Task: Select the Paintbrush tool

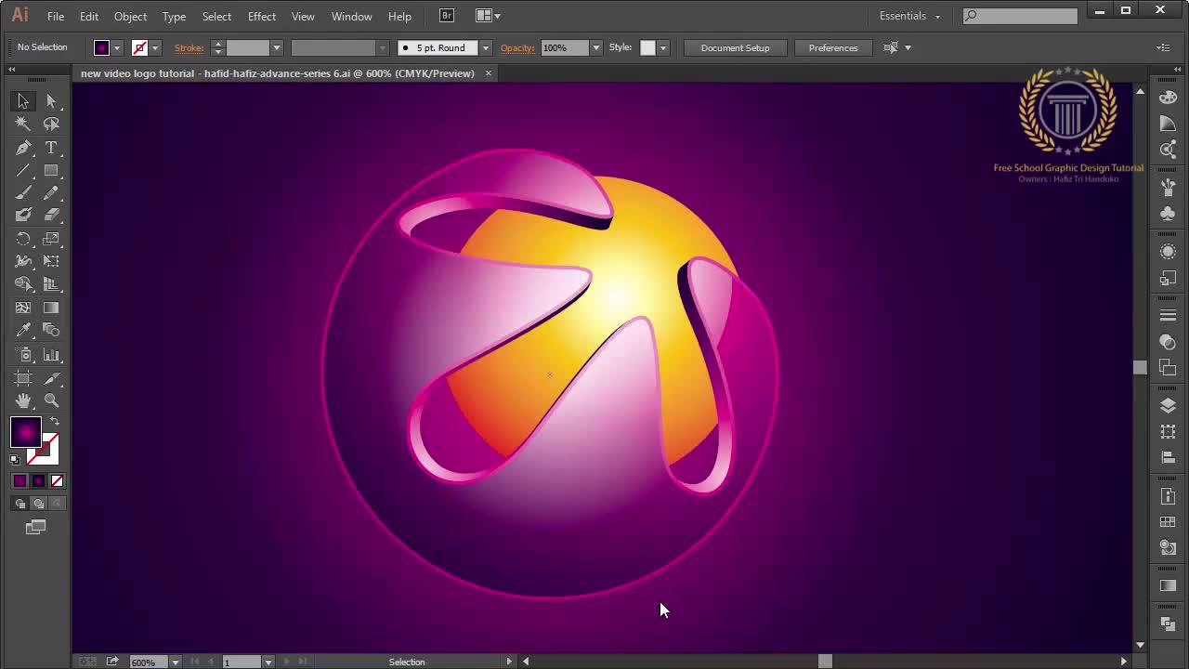Action: point(23,193)
